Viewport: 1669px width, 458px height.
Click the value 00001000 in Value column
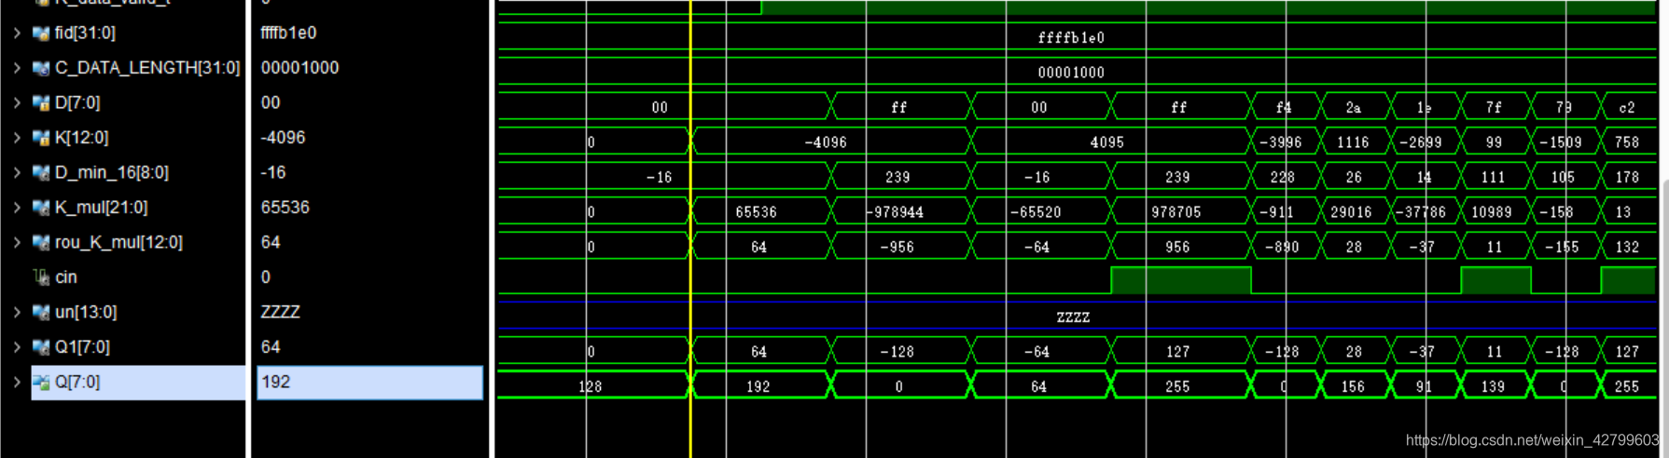pyautogui.click(x=299, y=68)
